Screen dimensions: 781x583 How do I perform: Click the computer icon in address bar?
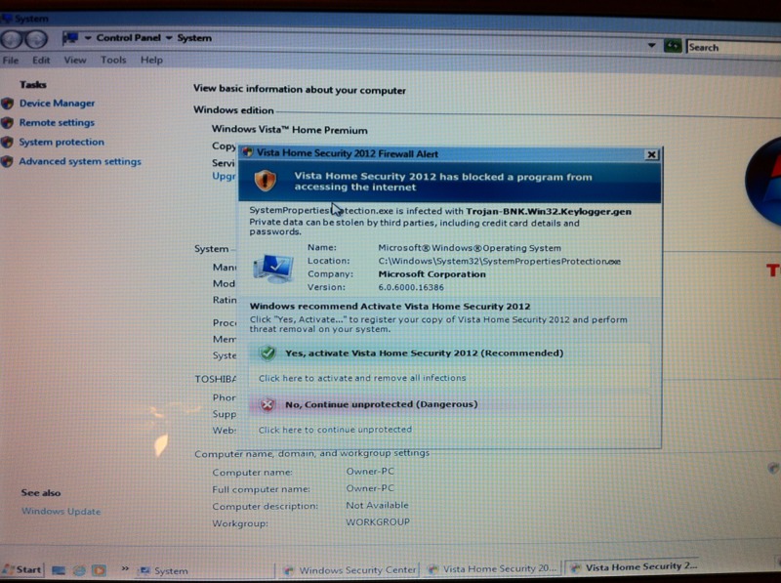tap(70, 38)
